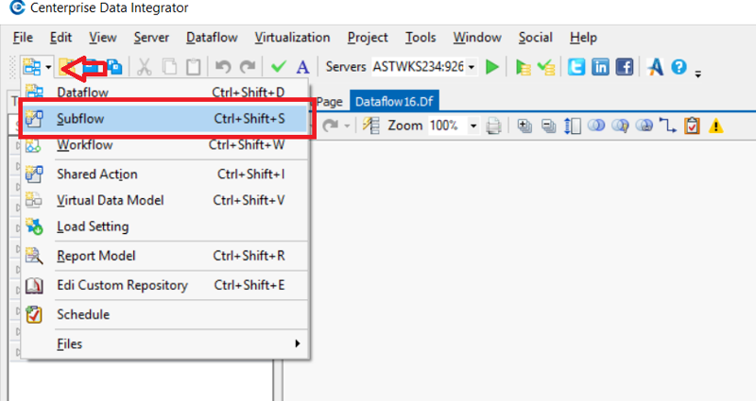Open the Virtualization menu
Image resolution: width=756 pixels, height=401 pixels.
(x=292, y=38)
